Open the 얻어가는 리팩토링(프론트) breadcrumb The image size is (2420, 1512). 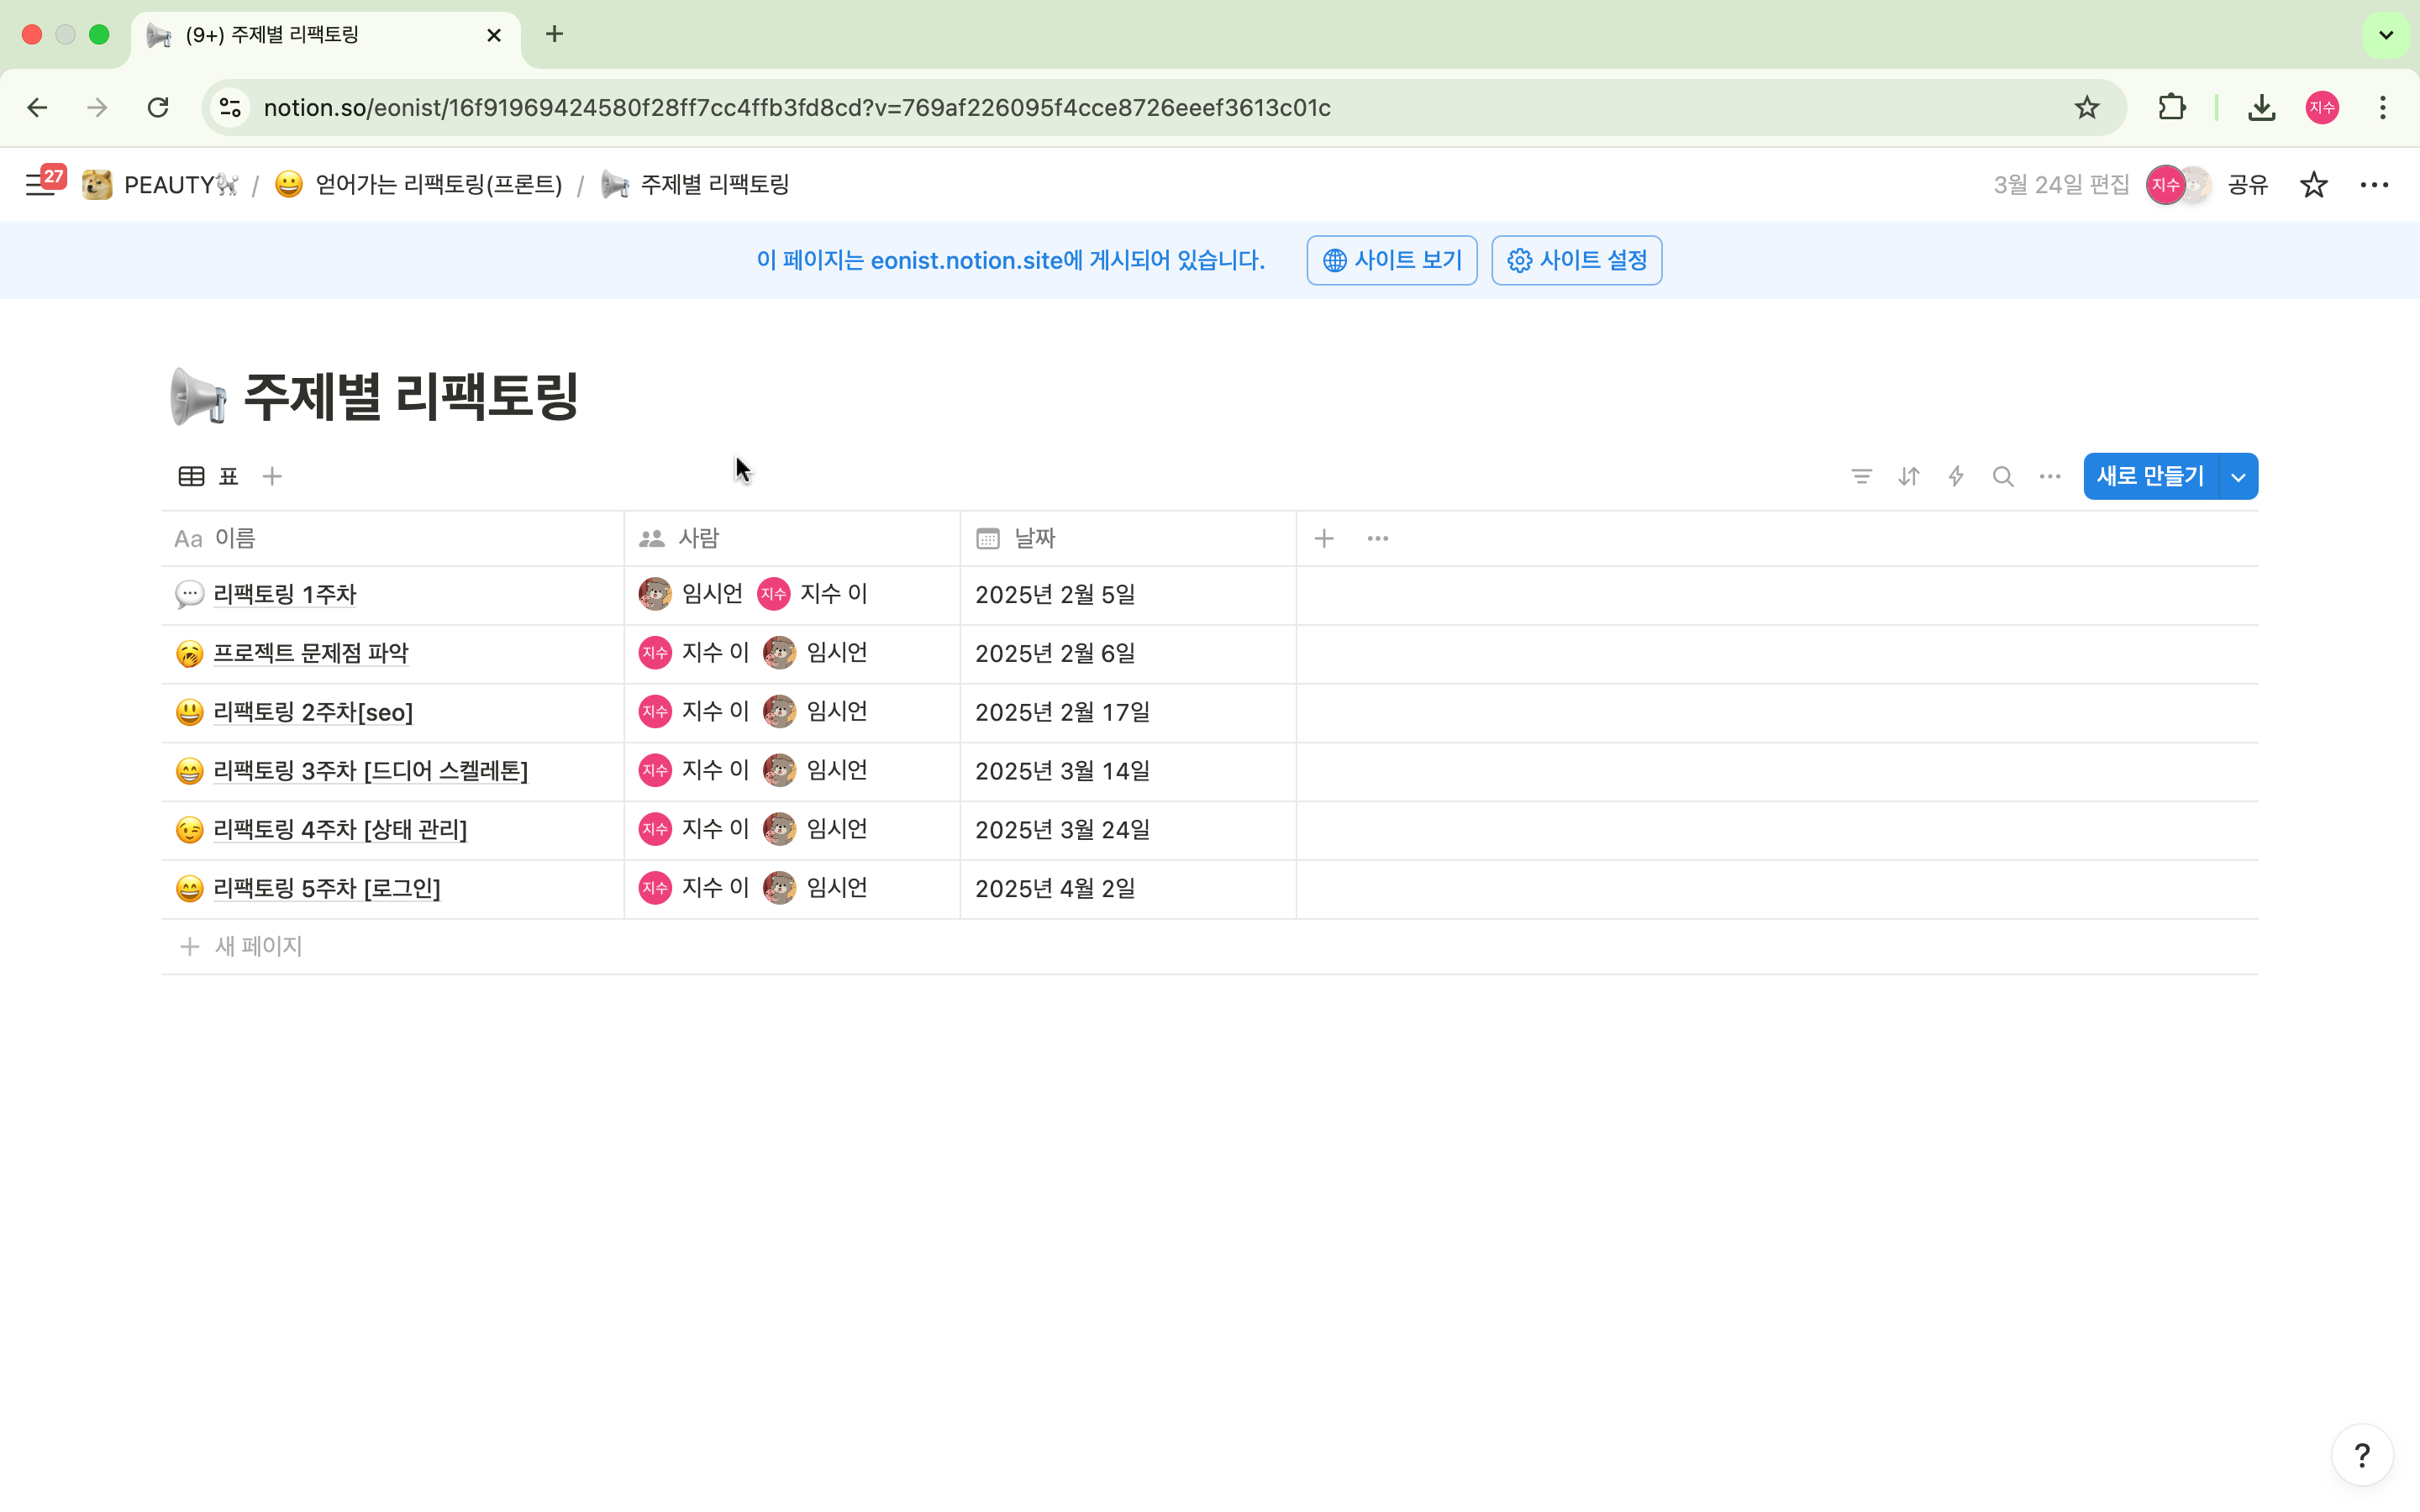click(438, 185)
